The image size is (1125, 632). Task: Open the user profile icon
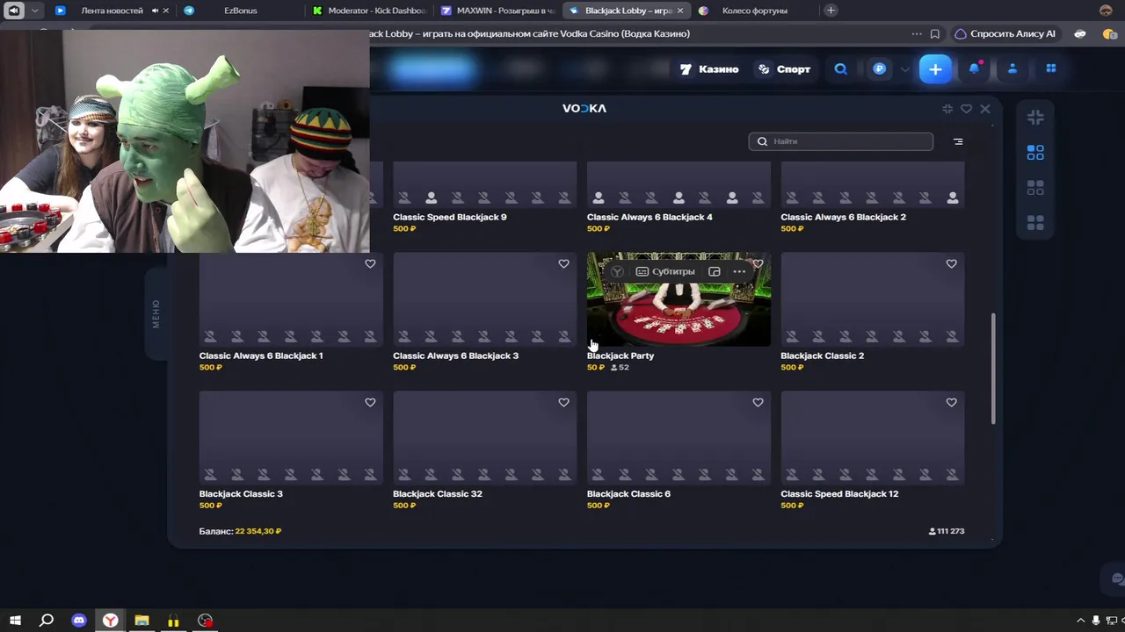(1012, 68)
